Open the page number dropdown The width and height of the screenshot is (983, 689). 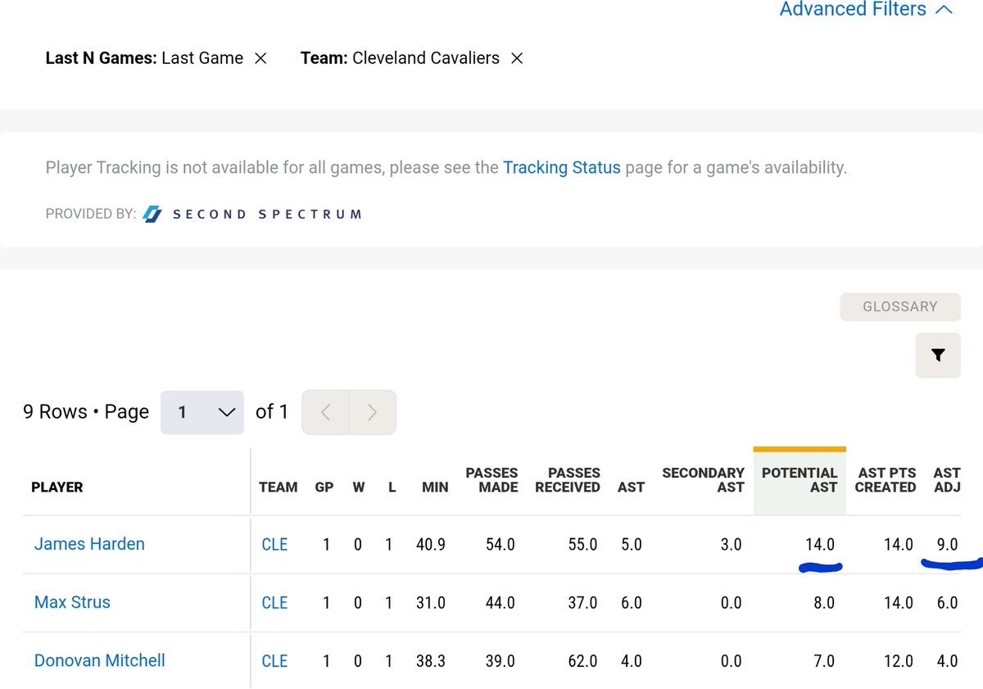click(202, 412)
